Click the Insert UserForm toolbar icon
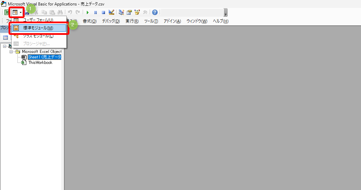 coord(15,12)
